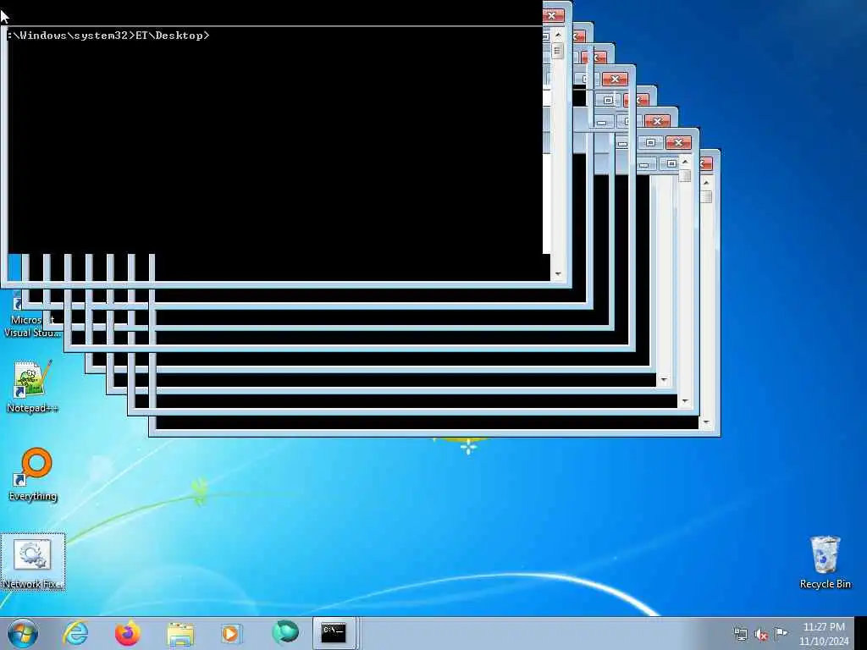The image size is (867, 650).
Task: Select the Network Fix desktop icon
Action: point(33,562)
